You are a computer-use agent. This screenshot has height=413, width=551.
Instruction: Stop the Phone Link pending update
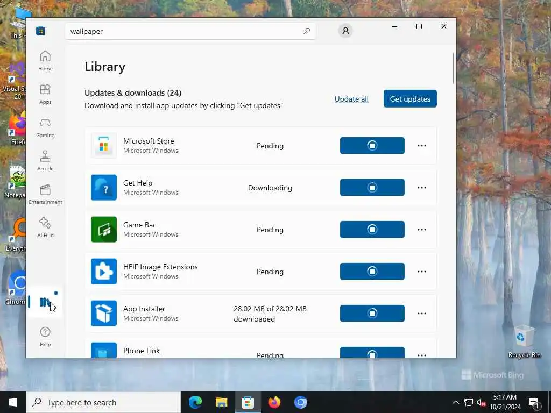[372, 353]
